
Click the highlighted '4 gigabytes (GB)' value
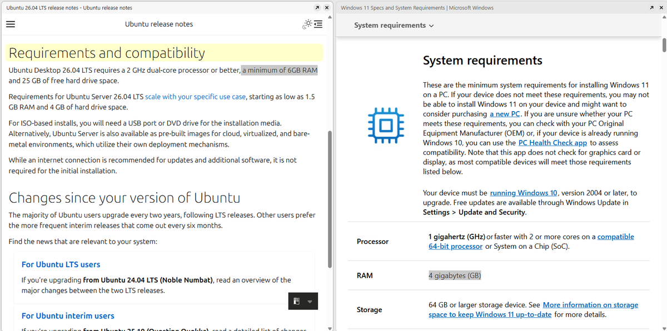click(455, 275)
